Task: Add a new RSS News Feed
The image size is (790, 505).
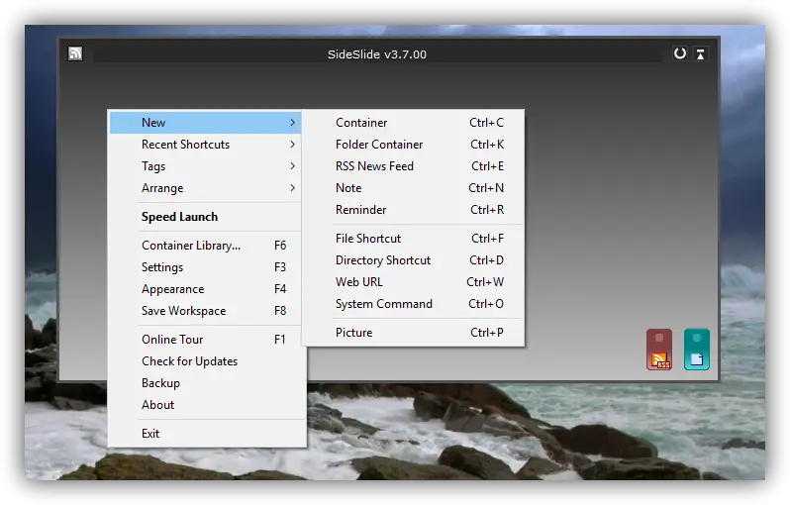Action: (x=413, y=165)
